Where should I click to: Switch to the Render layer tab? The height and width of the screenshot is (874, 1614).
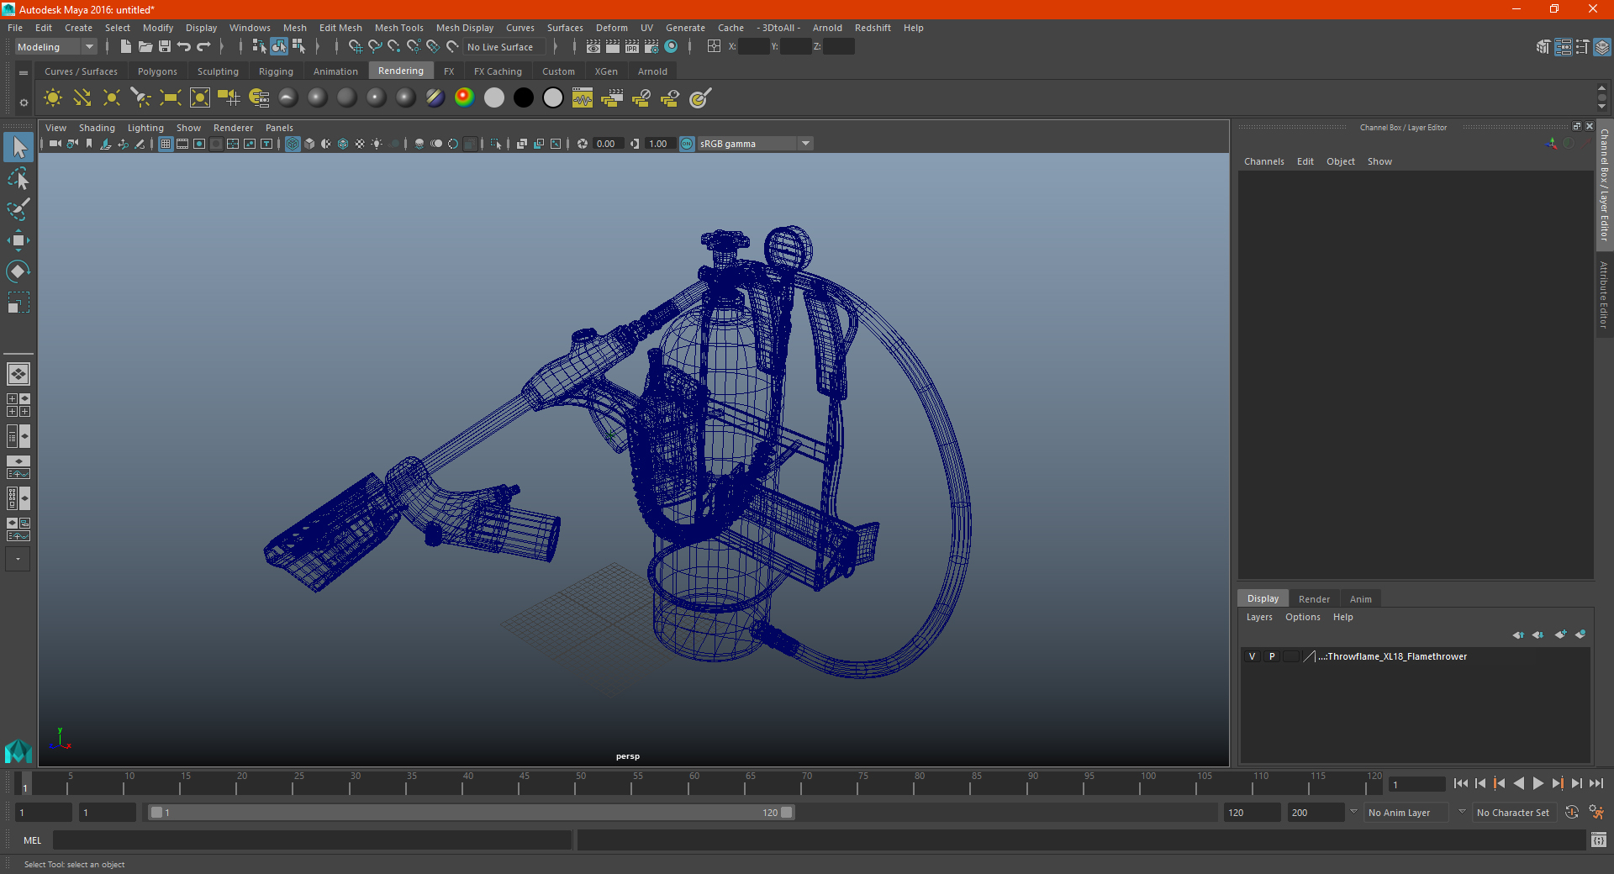pos(1314,599)
